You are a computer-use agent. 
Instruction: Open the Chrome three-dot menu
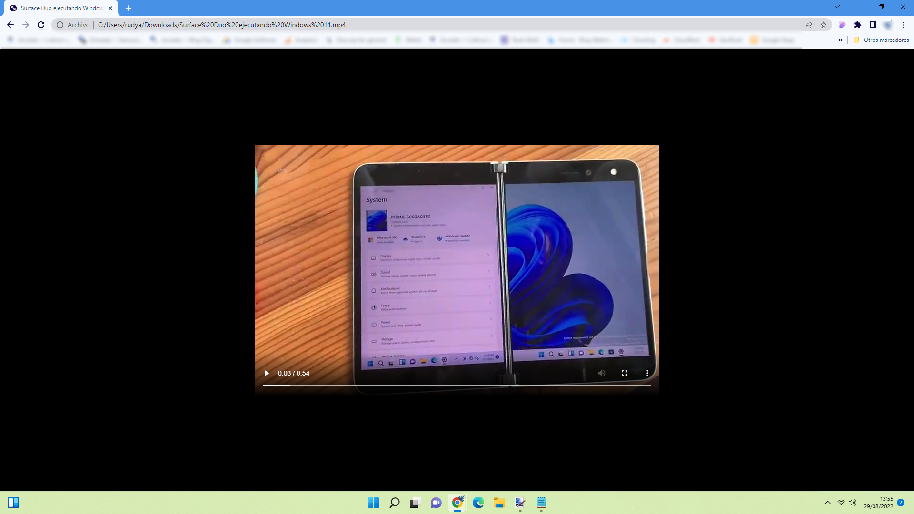[x=904, y=25]
